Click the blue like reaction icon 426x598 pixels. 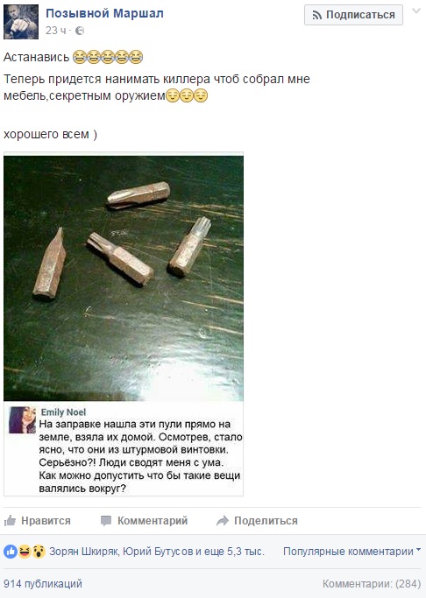pos(11,552)
